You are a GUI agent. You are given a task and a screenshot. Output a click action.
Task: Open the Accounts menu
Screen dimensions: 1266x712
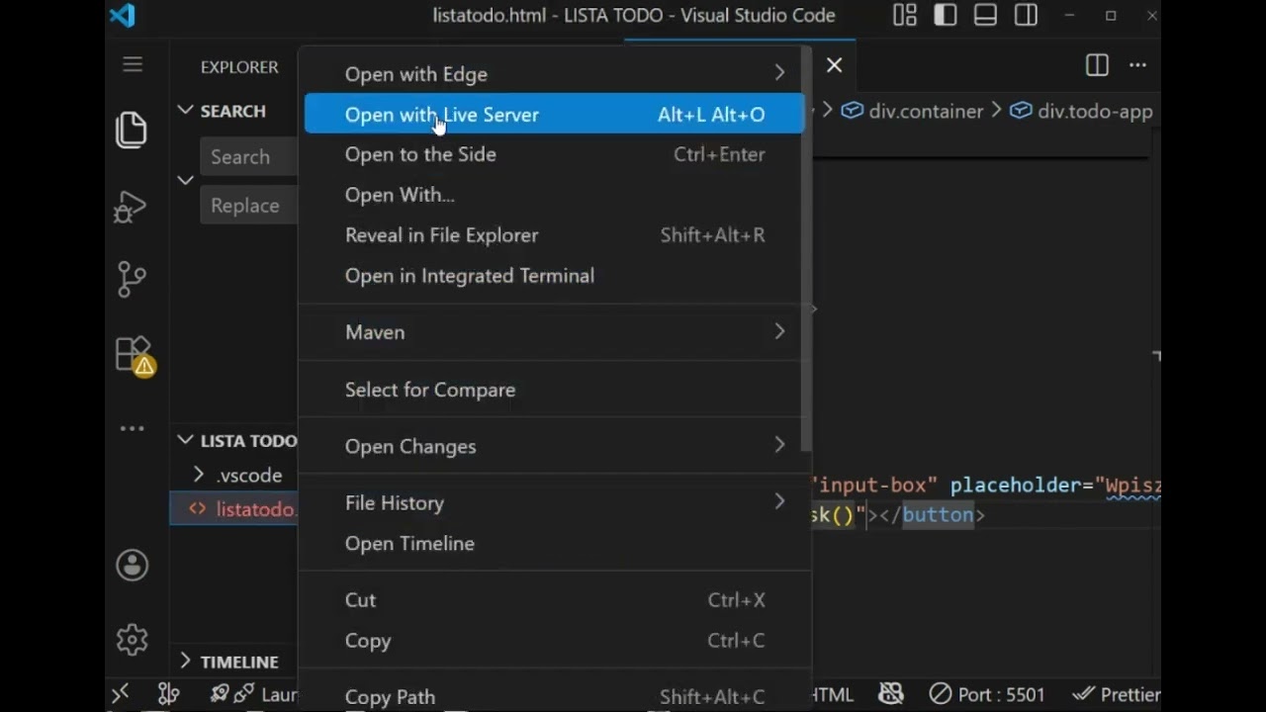coord(132,565)
